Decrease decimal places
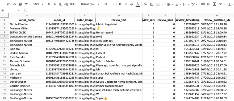Screen dimensions: 234x101 click(x=60, y=4)
